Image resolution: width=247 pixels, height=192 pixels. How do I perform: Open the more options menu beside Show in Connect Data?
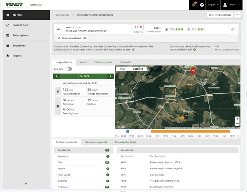[237, 15]
